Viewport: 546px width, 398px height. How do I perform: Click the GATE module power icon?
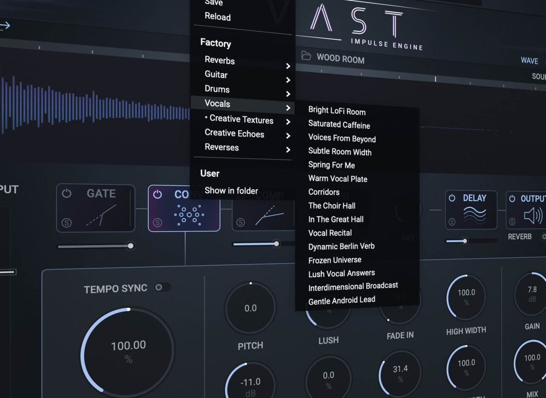[66, 193]
